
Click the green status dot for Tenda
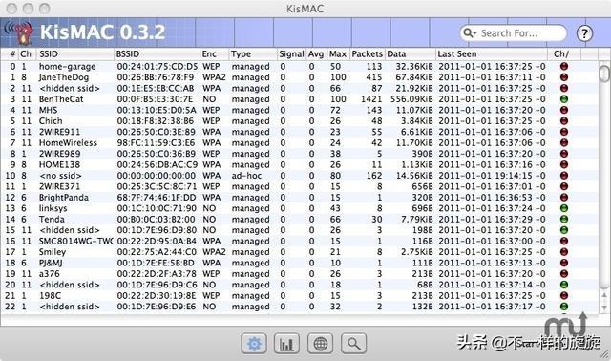click(564, 219)
